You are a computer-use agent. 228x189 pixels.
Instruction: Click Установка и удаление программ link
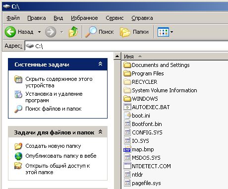click(54, 97)
